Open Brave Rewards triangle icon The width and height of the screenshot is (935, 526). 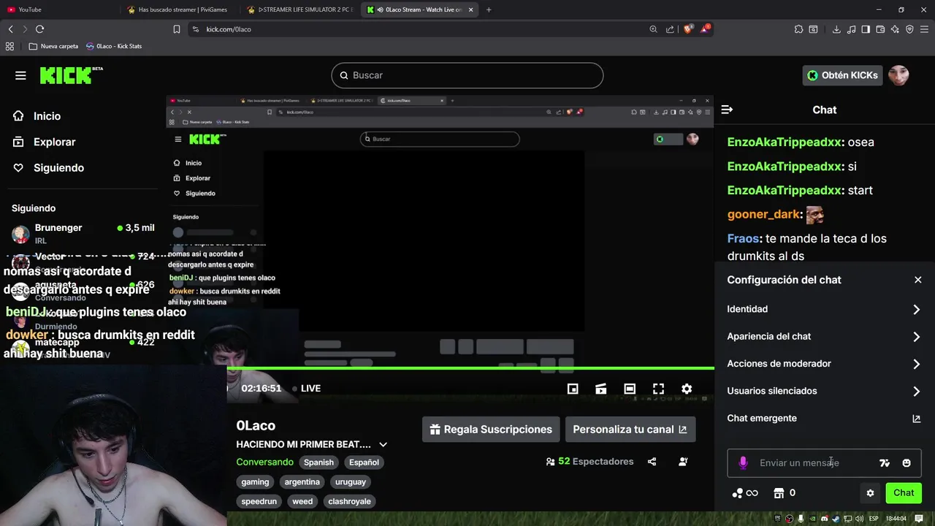tap(705, 29)
